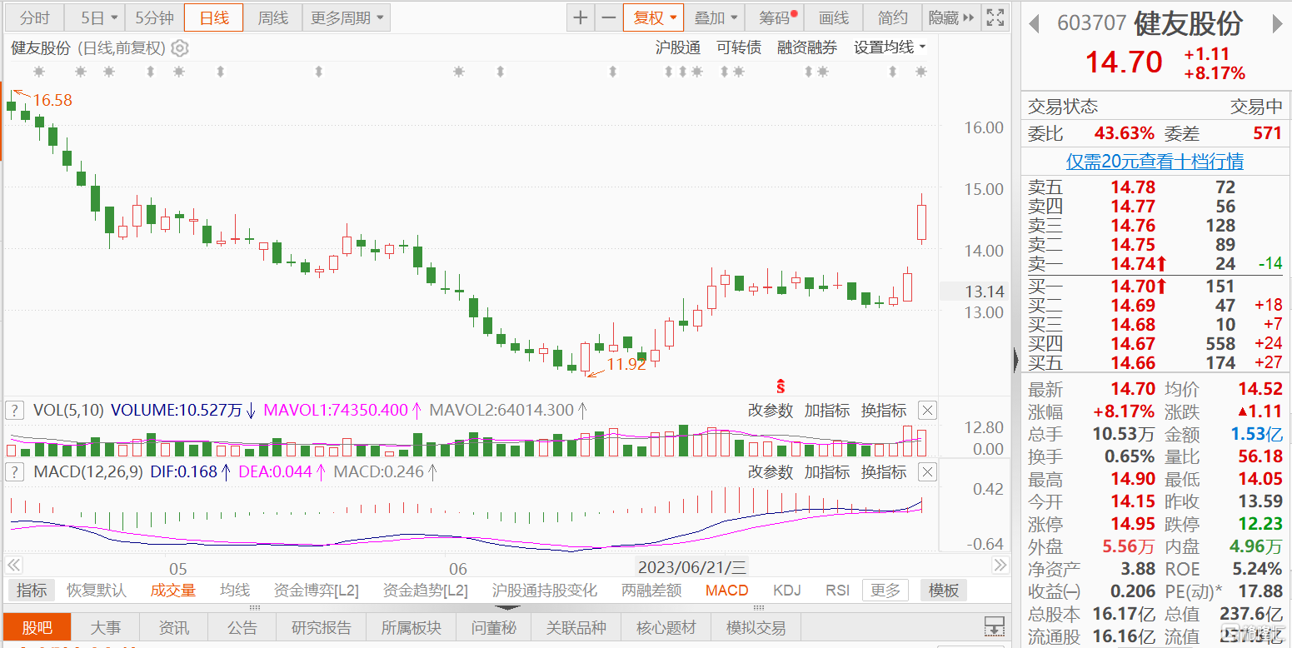Click the 指标 button
This screenshot has width=1292, height=648.
32,591
